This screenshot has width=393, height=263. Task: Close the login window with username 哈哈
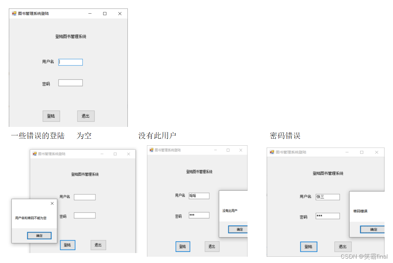(x=241, y=150)
